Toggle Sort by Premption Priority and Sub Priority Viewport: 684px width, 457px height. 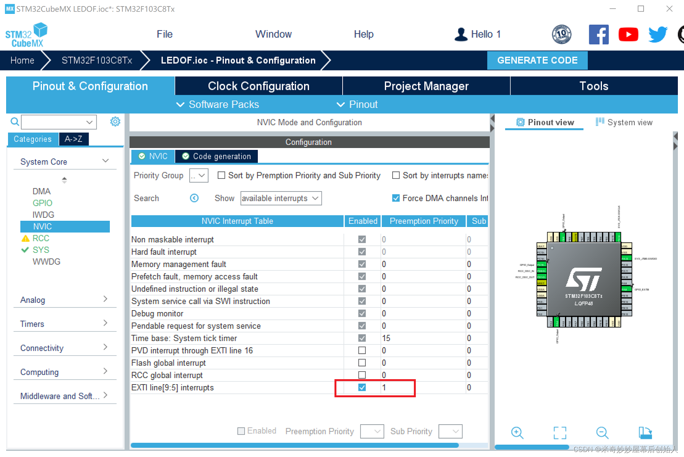coord(221,175)
